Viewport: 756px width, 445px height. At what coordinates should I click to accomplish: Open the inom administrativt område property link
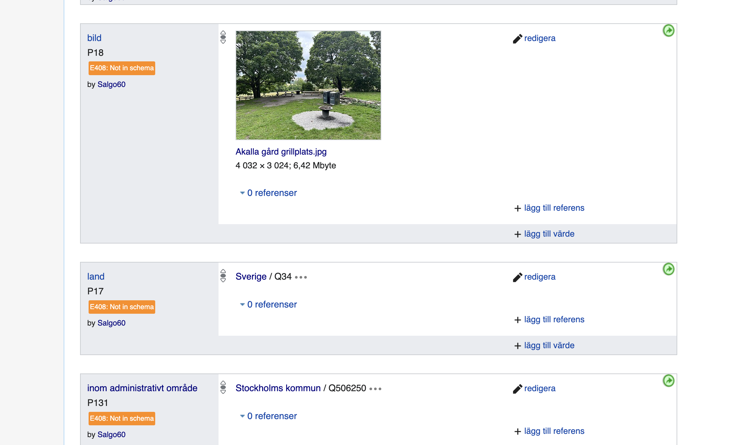pyautogui.click(x=142, y=388)
